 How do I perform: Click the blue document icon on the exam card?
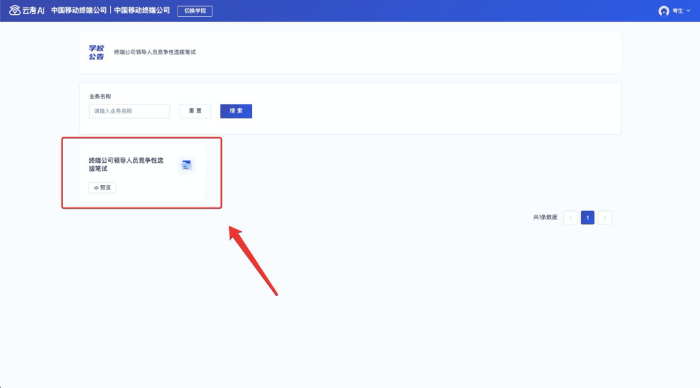(186, 165)
